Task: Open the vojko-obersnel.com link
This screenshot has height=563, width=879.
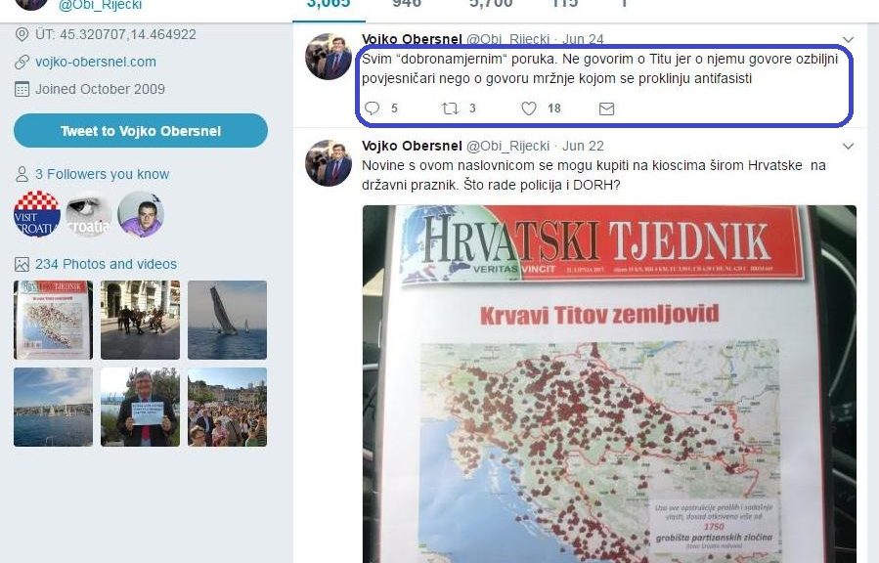Action: point(96,62)
